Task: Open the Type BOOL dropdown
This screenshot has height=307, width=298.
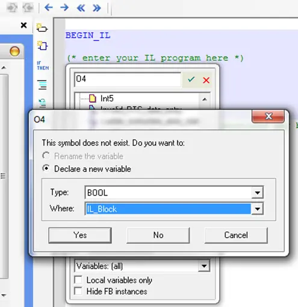Action: coord(258,192)
